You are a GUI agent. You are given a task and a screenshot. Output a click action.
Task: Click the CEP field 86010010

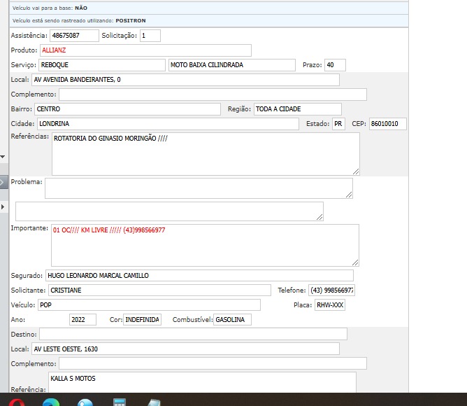click(x=388, y=123)
